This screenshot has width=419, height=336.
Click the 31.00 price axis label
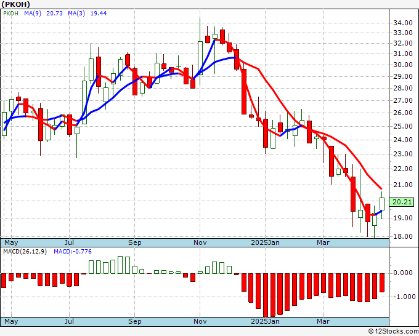(x=403, y=54)
